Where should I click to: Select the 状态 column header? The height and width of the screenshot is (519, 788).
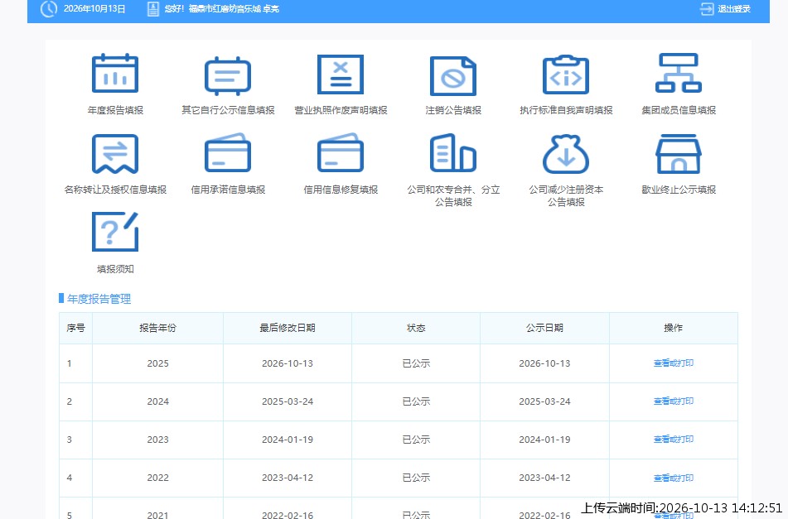point(416,328)
